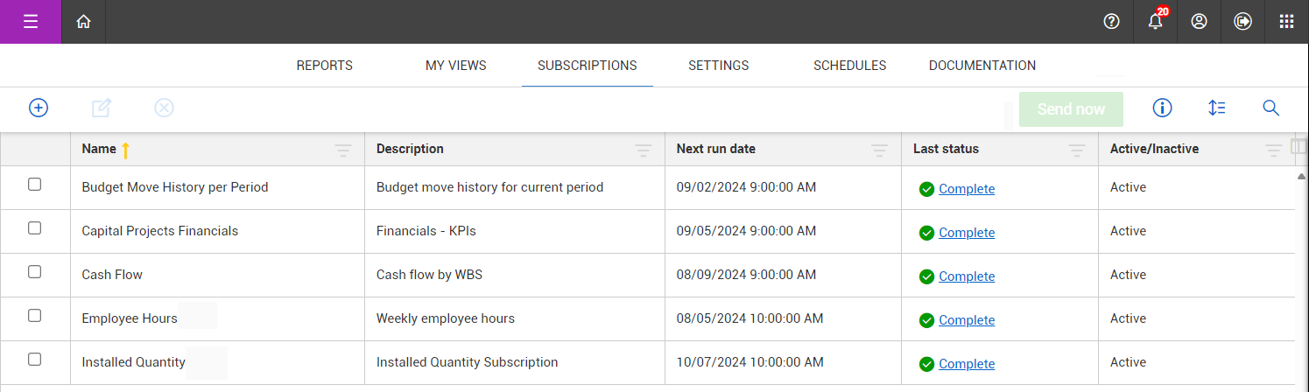1309x392 pixels.
Task: Open the Name column filter menu
Action: (x=343, y=150)
